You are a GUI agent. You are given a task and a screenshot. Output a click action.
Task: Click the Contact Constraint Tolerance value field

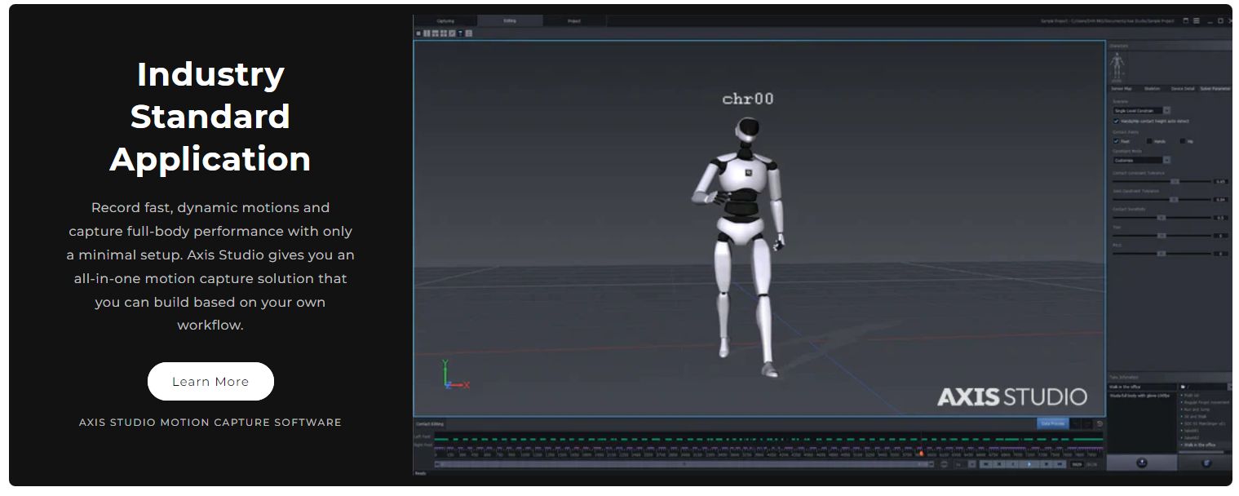click(x=1220, y=181)
